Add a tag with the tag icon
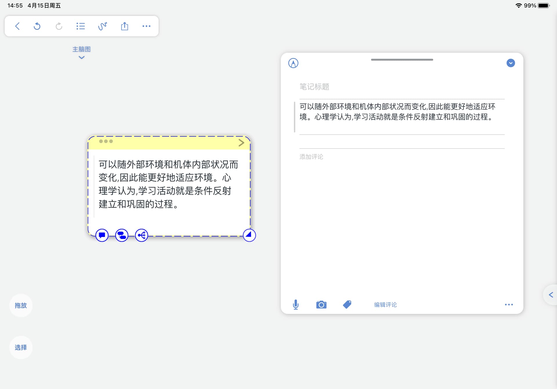557x389 pixels. [347, 305]
